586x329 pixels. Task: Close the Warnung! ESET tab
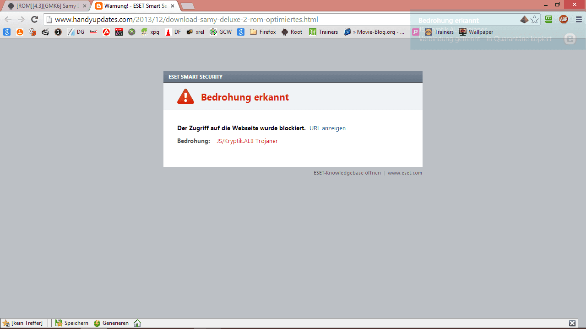point(173,6)
